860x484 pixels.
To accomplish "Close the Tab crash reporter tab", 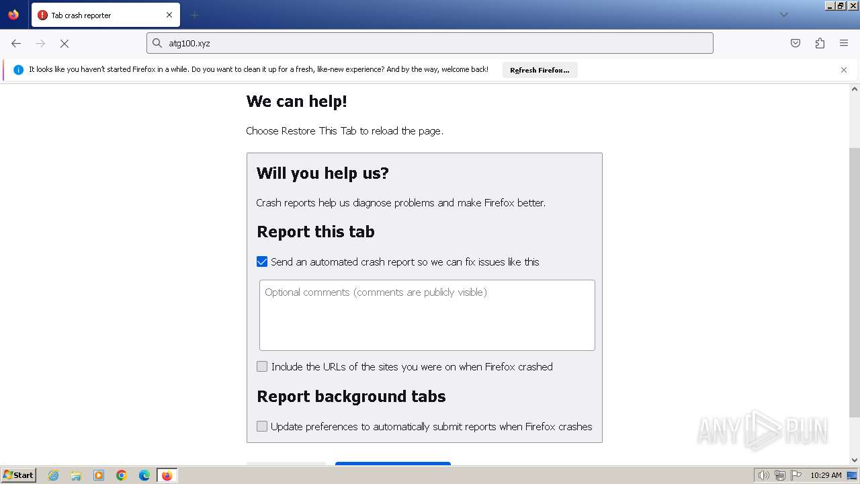I will [169, 15].
